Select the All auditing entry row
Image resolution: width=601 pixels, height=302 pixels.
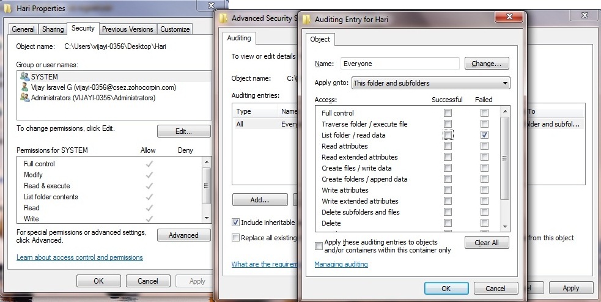(x=265, y=124)
